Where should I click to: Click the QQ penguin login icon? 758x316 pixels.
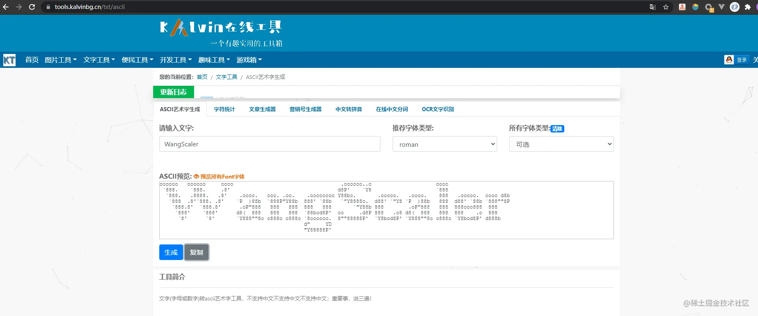[729, 60]
